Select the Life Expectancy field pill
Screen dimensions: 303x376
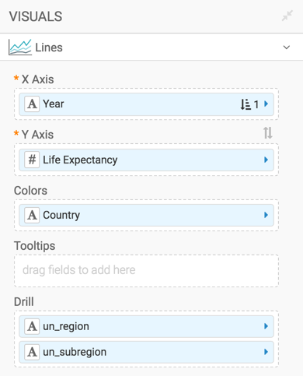point(146,160)
